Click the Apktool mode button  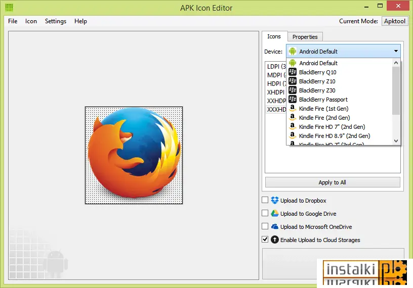[x=395, y=21]
